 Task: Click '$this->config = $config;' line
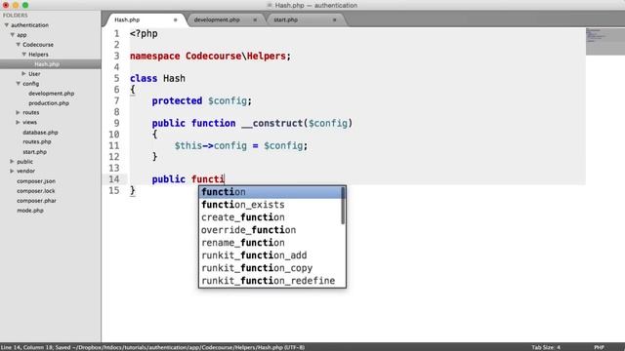241,146
